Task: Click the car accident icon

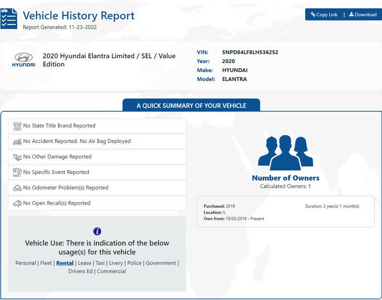Action: 17,141
